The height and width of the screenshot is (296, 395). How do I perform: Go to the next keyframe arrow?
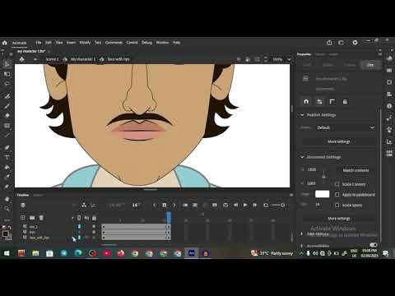pyautogui.click(x=174, y=205)
